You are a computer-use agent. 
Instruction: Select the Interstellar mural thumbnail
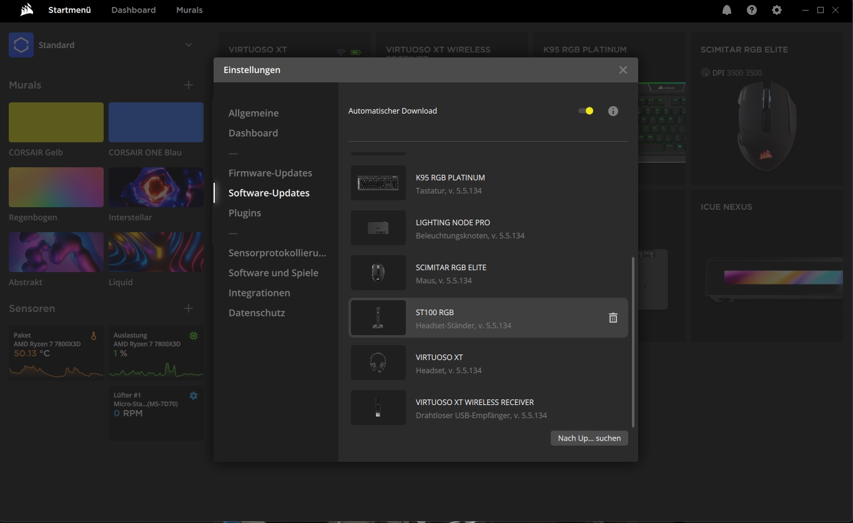[x=156, y=187]
